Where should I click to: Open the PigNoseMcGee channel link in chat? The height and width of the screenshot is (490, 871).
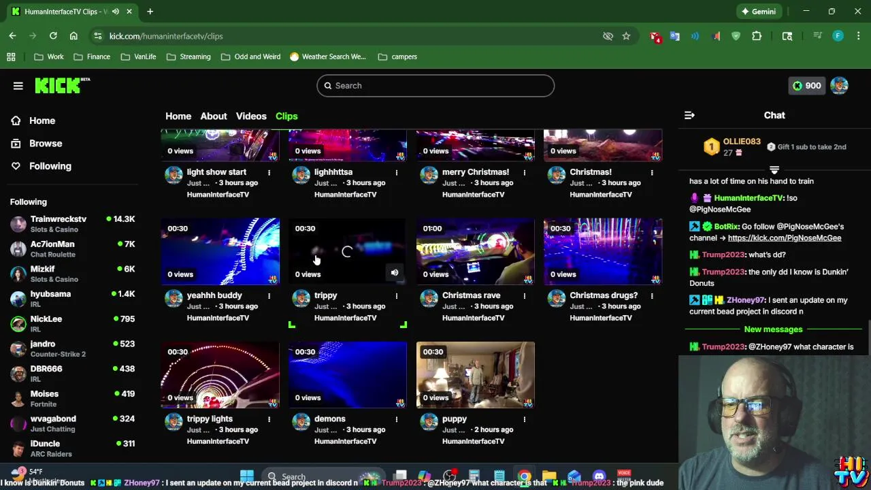click(784, 238)
